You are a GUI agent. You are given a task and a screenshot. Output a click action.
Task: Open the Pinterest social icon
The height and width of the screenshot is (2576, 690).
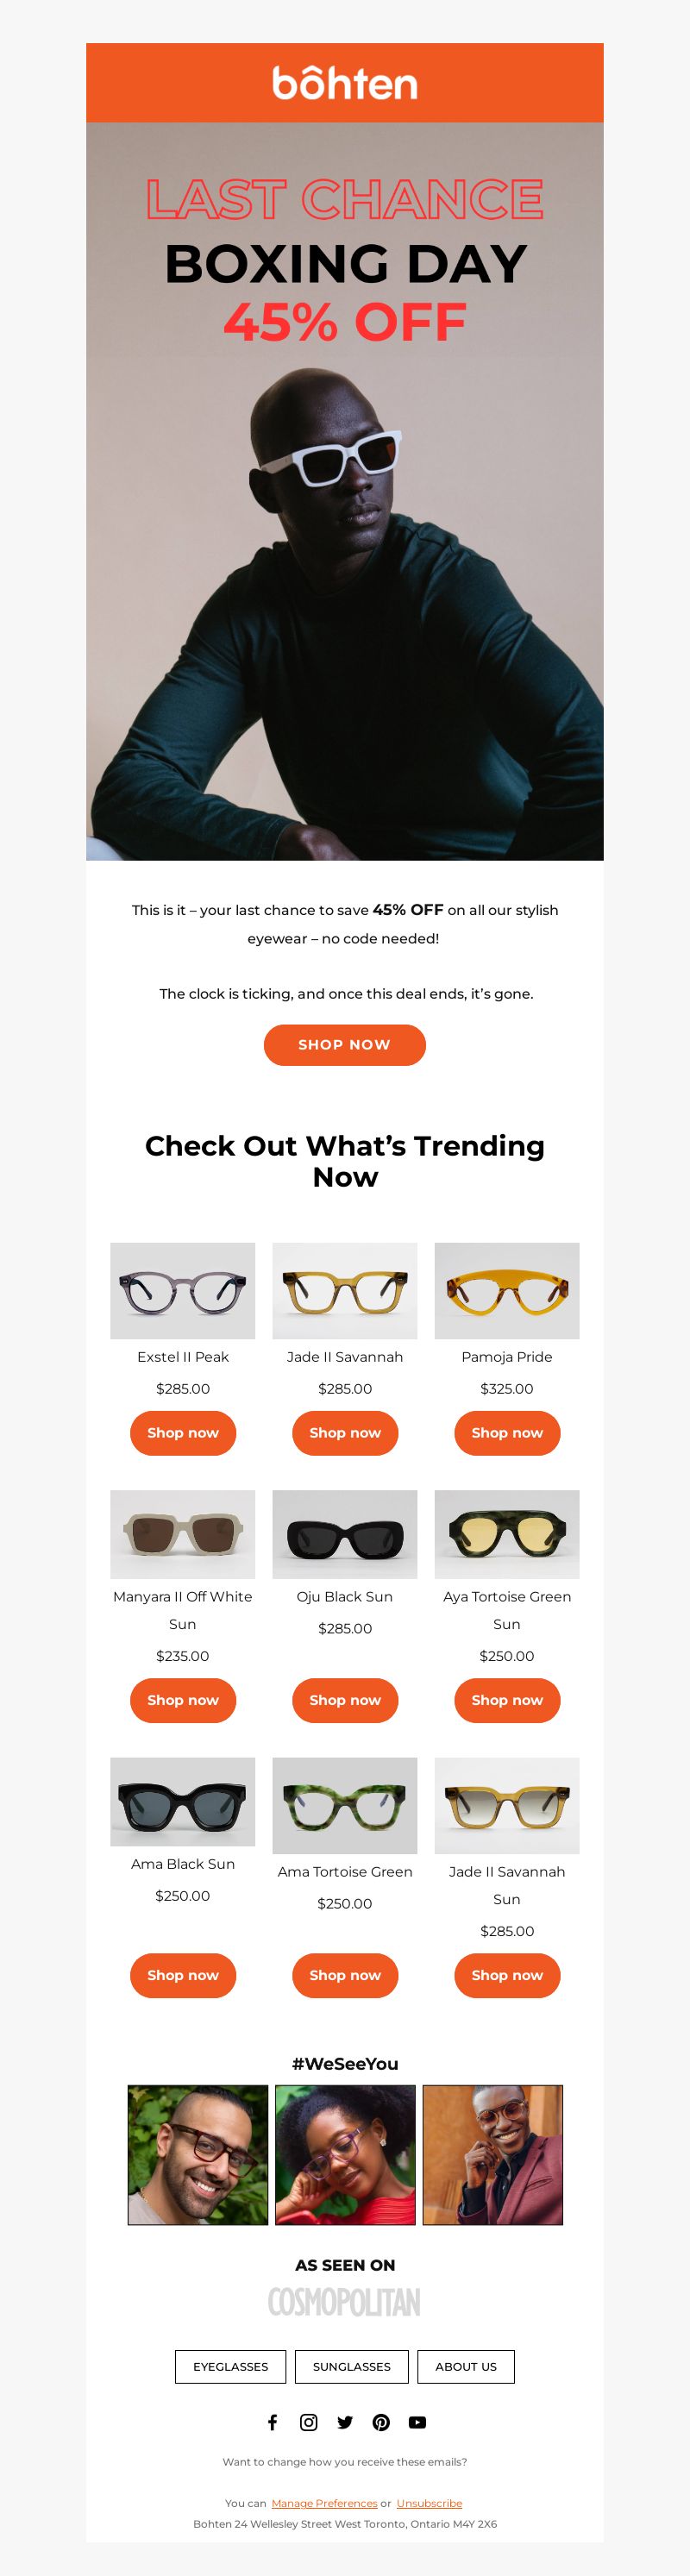381,2421
